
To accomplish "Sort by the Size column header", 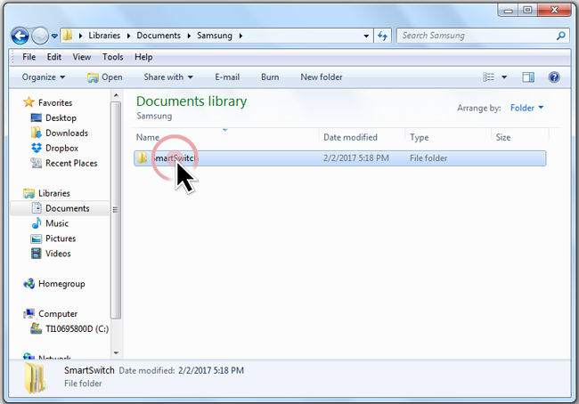I will pyautogui.click(x=503, y=138).
